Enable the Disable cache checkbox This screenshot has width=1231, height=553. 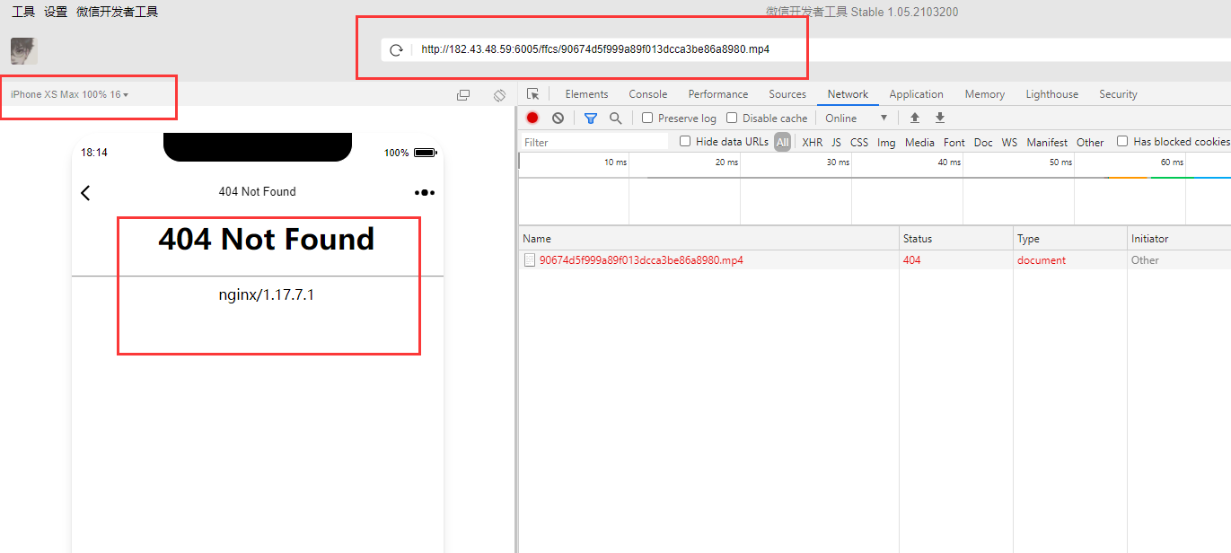click(x=732, y=118)
